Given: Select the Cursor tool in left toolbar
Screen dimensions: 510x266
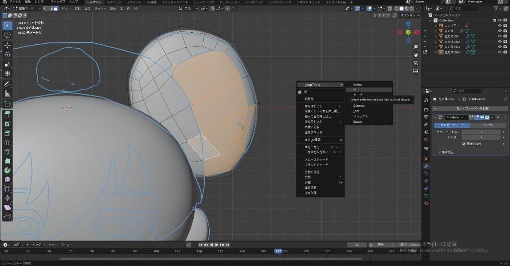Looking at the screenshot, I should tap(7, 35).
